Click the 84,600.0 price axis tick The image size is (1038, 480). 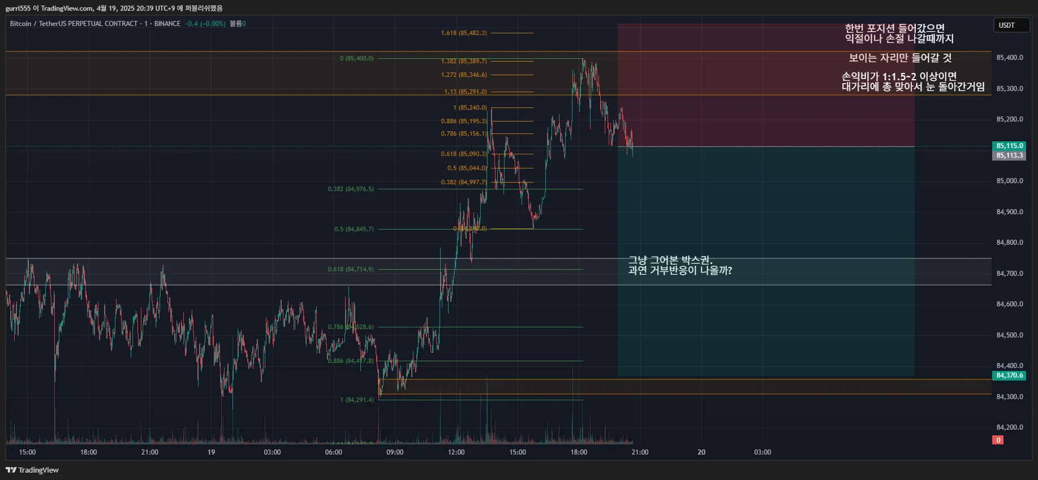click(x=1010, y=304)
